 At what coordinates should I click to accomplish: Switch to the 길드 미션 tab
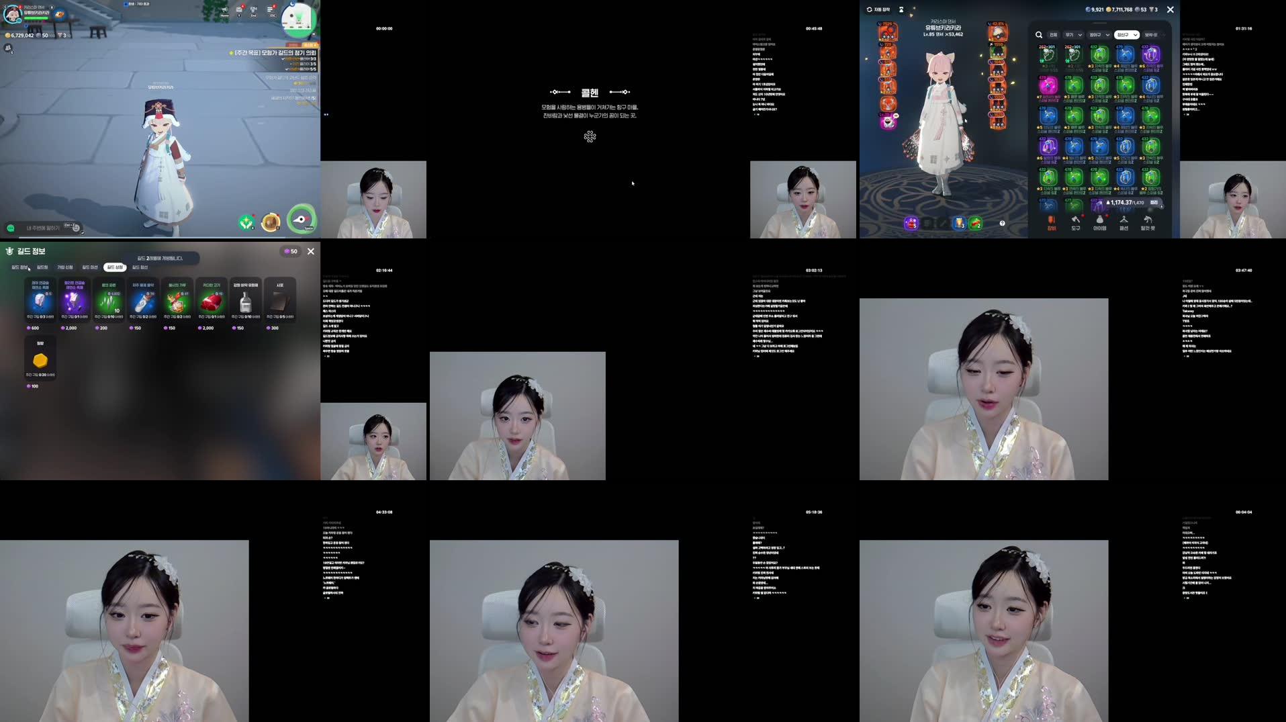[89, 267]
